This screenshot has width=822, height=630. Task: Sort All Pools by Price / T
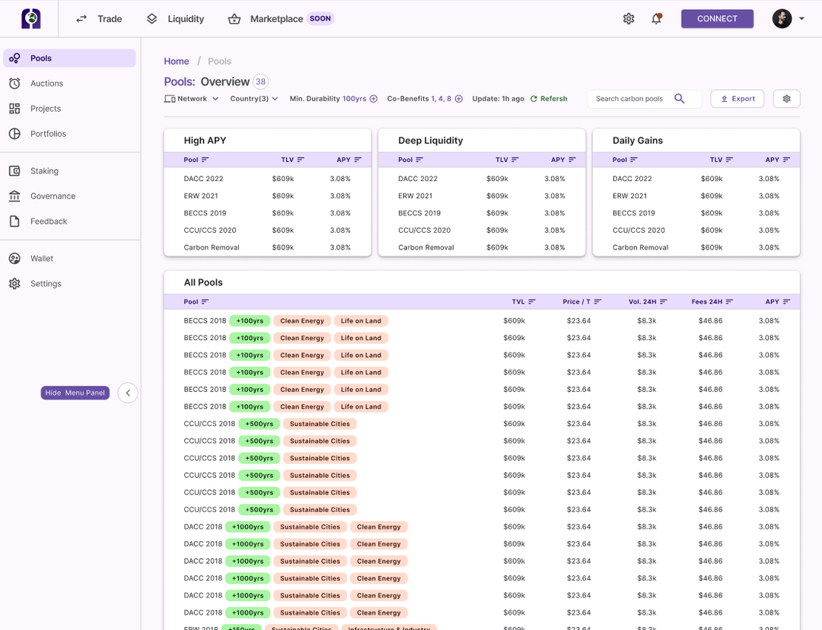click(582, 302)
